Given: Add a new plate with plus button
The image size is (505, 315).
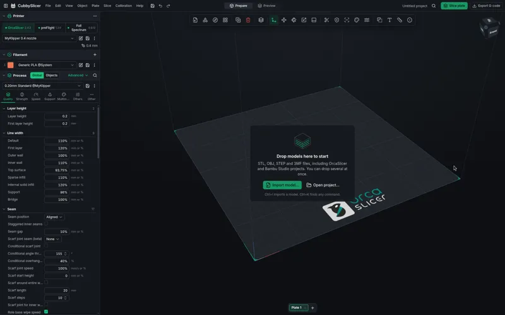Looking at the screenshot, I should click(312, 308).
